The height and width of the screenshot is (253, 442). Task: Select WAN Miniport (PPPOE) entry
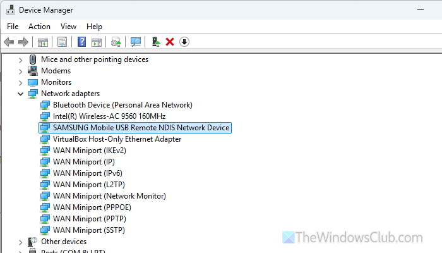point(92,207)
